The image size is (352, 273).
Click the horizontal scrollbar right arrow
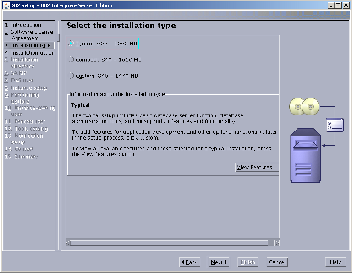coord(277,243)
